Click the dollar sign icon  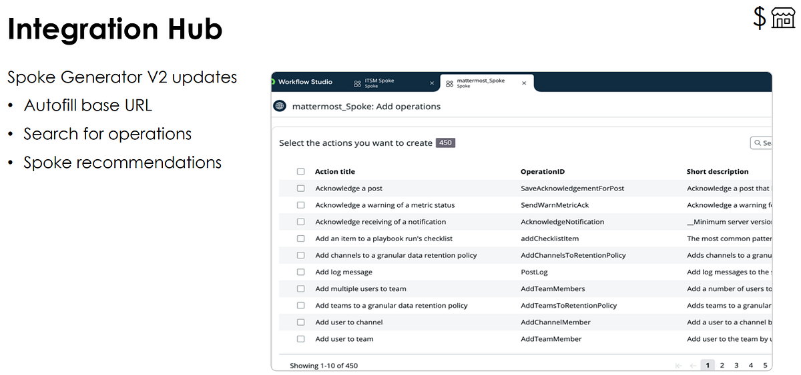760,18
